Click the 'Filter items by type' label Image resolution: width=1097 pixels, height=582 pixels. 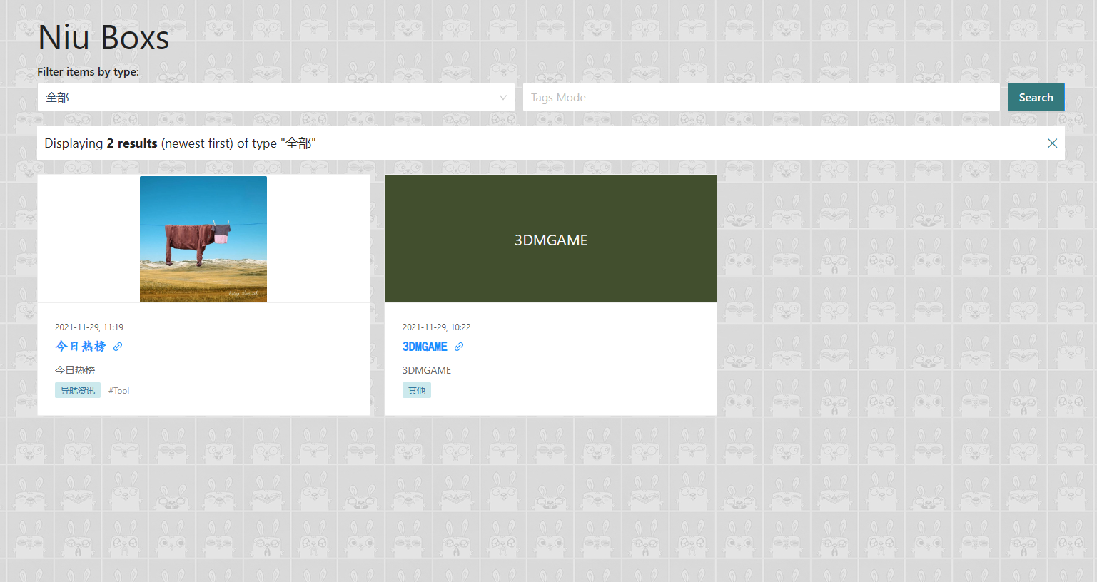point(89,72)
